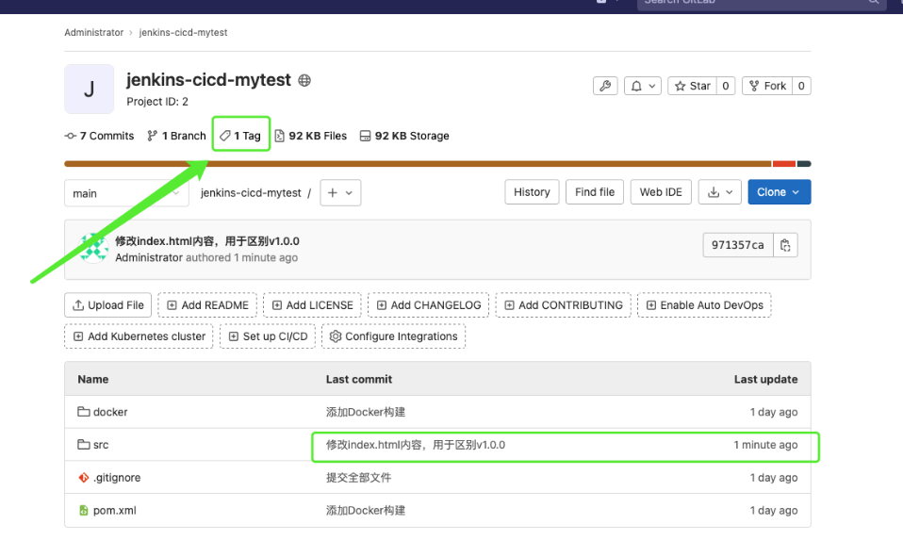Open the fork count 0 link
The height and width of the screenshot is (540, 903).
[x=801, y=86]
